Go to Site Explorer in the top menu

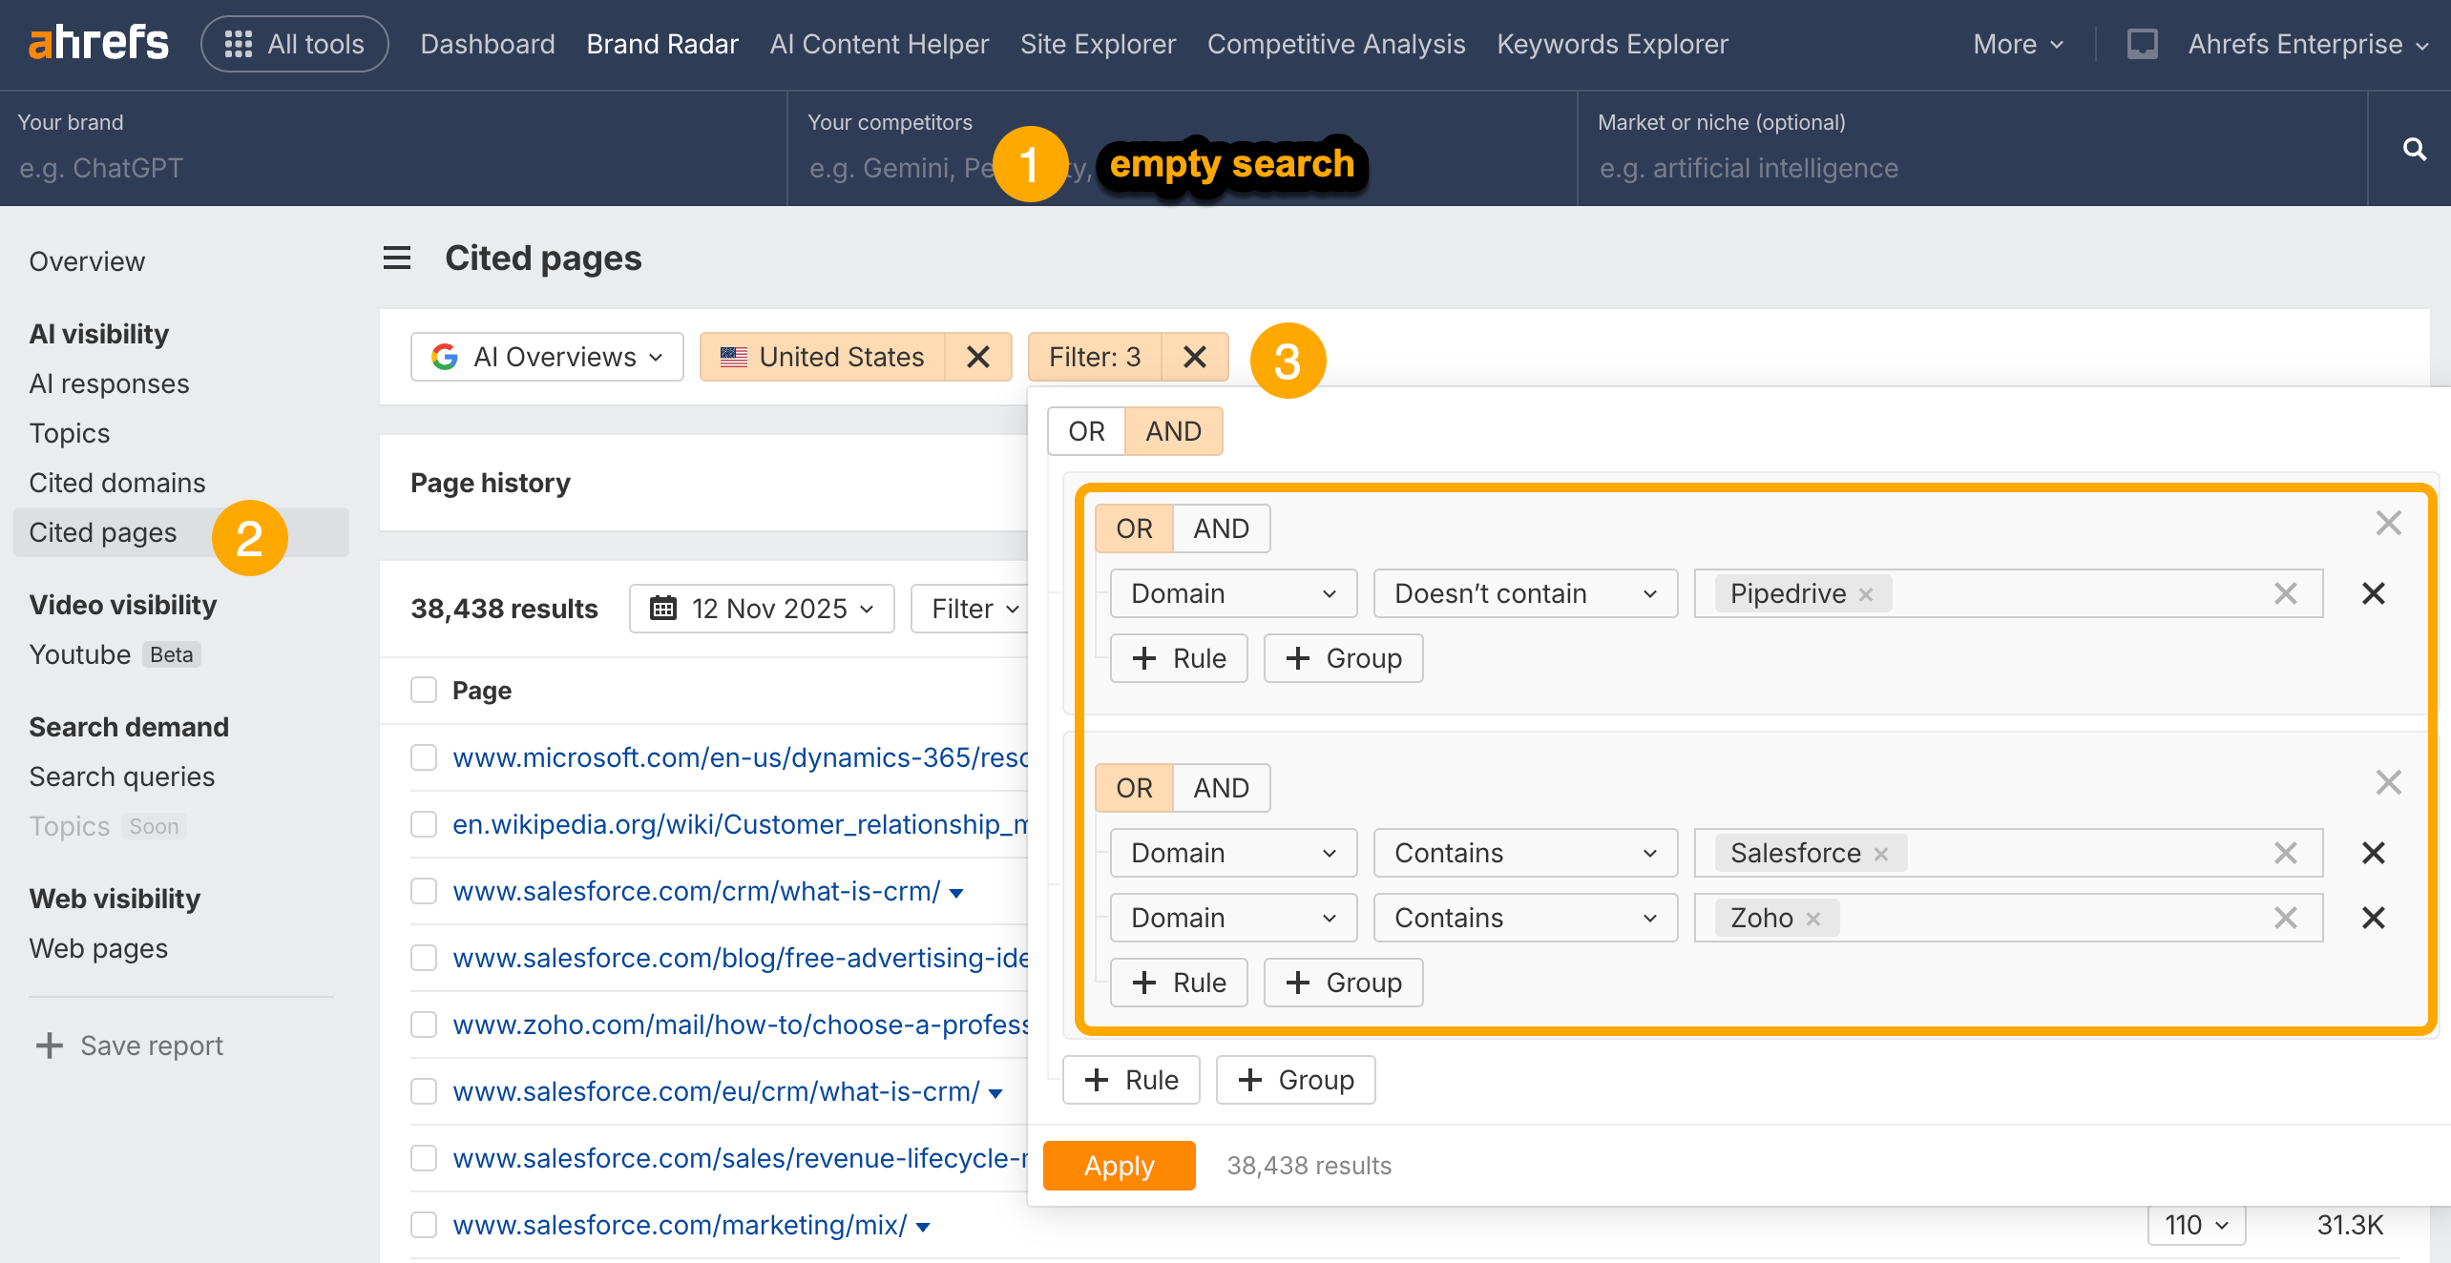(1098, 44)
